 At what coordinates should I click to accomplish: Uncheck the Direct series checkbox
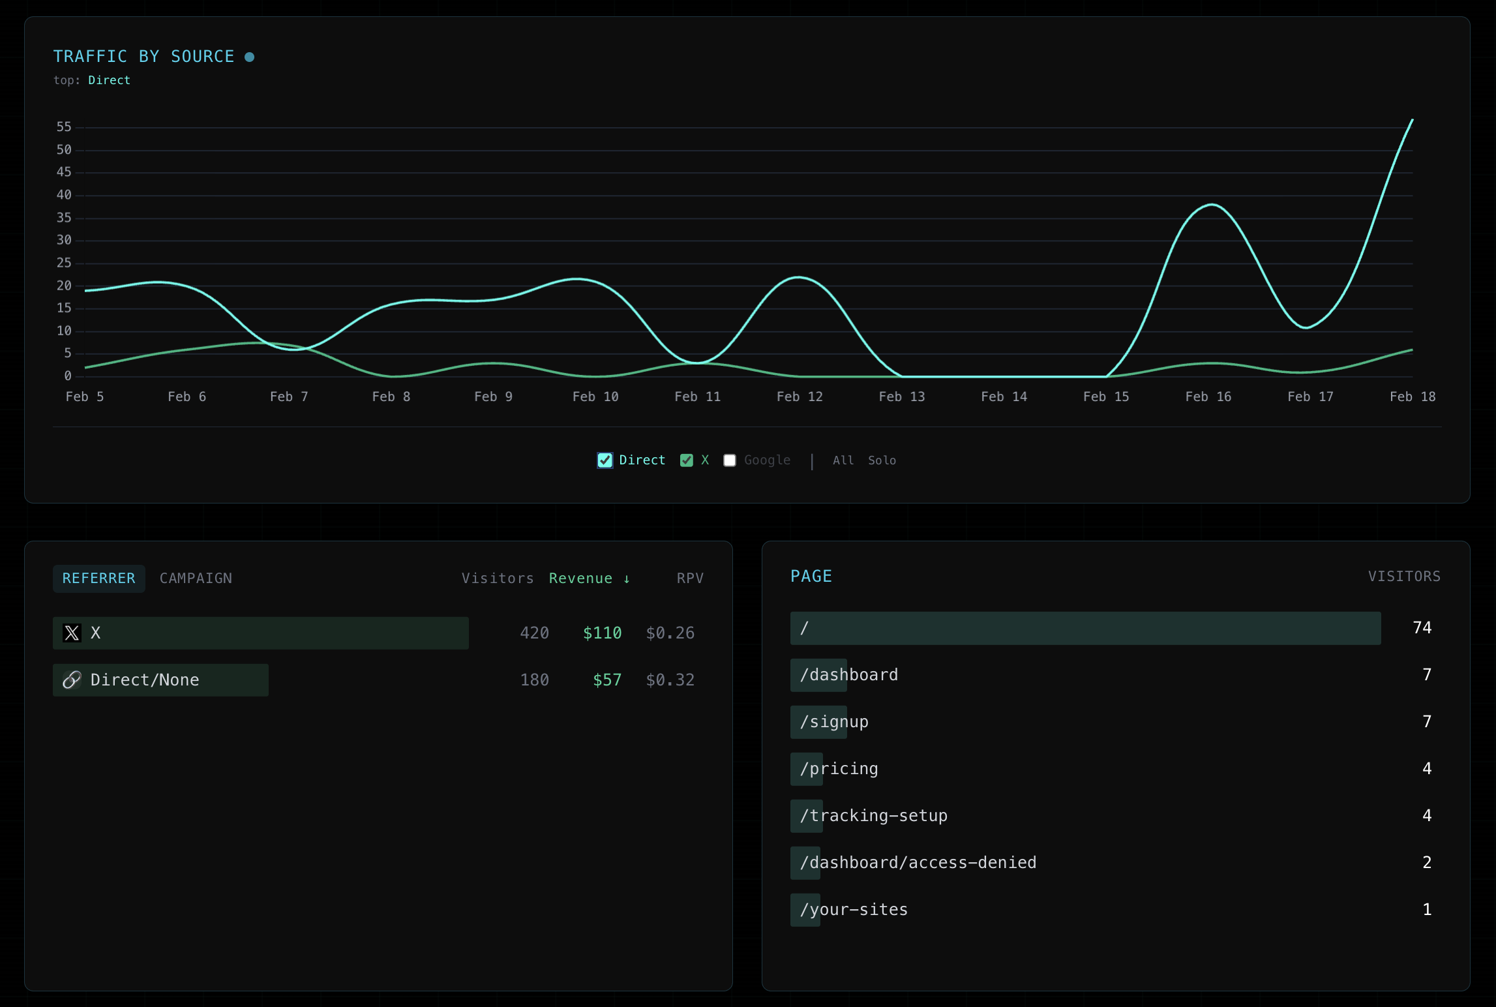(x=605, y=460)
